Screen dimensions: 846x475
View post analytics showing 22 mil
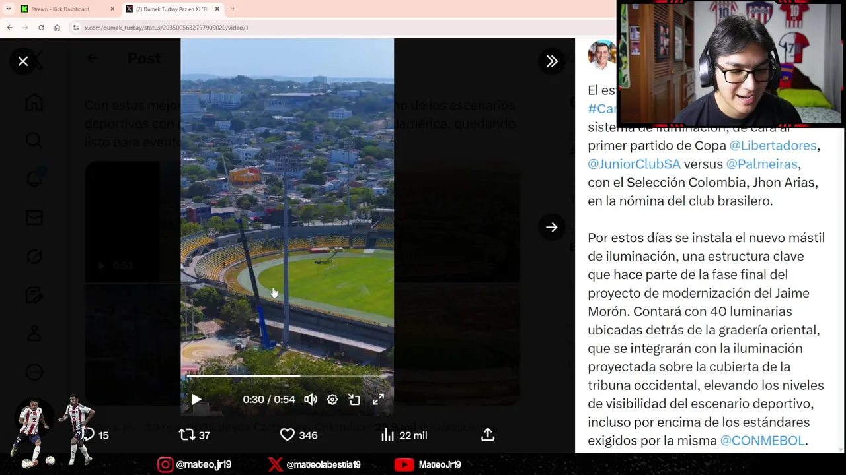[404, 435]
